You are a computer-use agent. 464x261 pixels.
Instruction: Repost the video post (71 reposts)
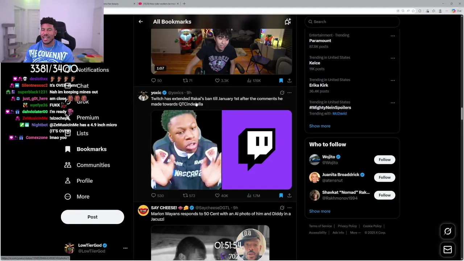pyautogui.click(x=188, y=80)
